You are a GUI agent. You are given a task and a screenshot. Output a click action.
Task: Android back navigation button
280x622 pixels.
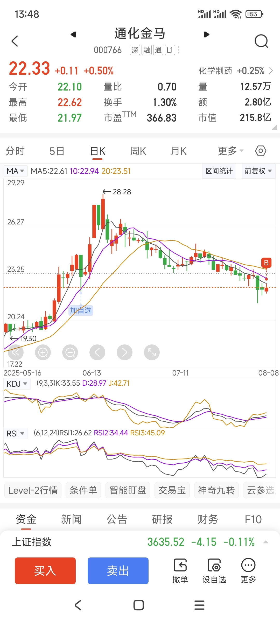pyautogui.click(x=78, y=605)
